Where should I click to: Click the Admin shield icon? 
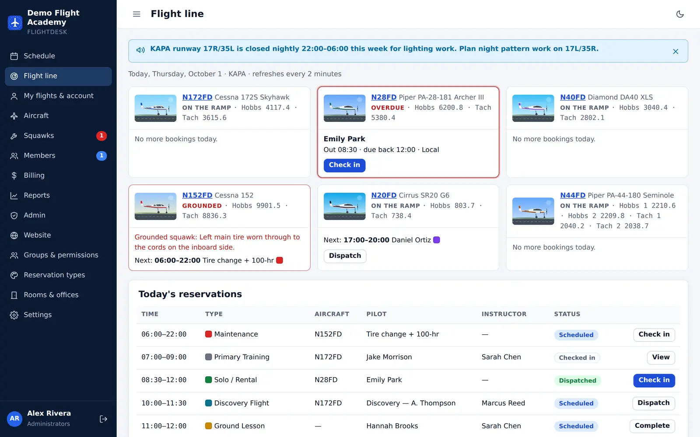pyautogui.click(x=14, y=215)
